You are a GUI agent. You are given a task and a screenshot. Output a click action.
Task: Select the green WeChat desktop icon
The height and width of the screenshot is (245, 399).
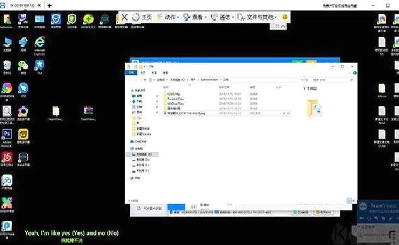click(x=23, y=67)
